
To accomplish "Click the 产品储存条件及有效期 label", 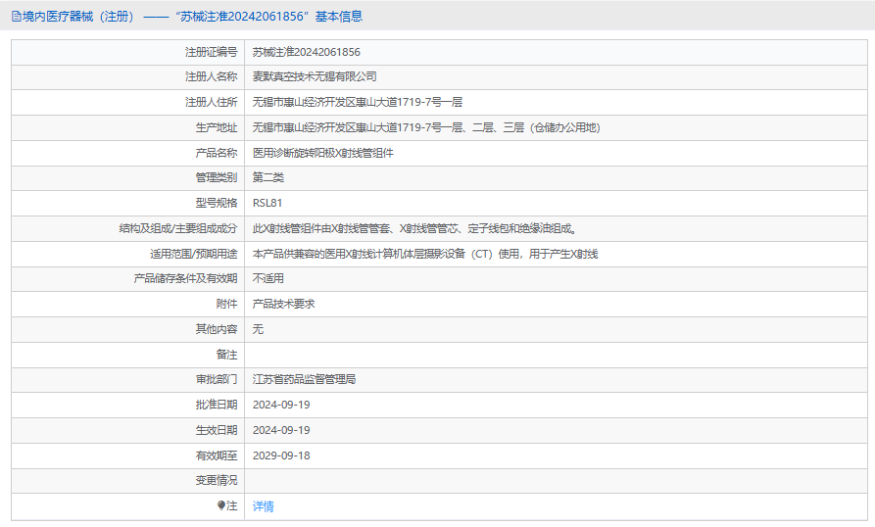I will [x=185, y=278].
